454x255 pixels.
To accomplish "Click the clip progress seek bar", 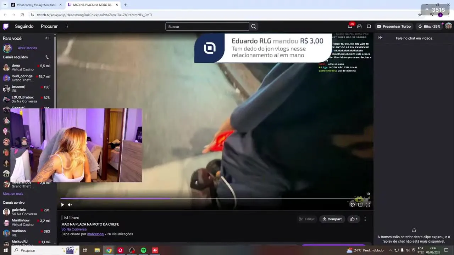I will pos(215,199).
